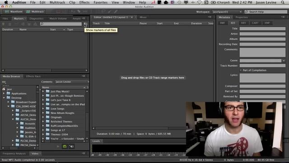Select the Move tool in top toolbar

pyautogui.click(x=73, y=12)
